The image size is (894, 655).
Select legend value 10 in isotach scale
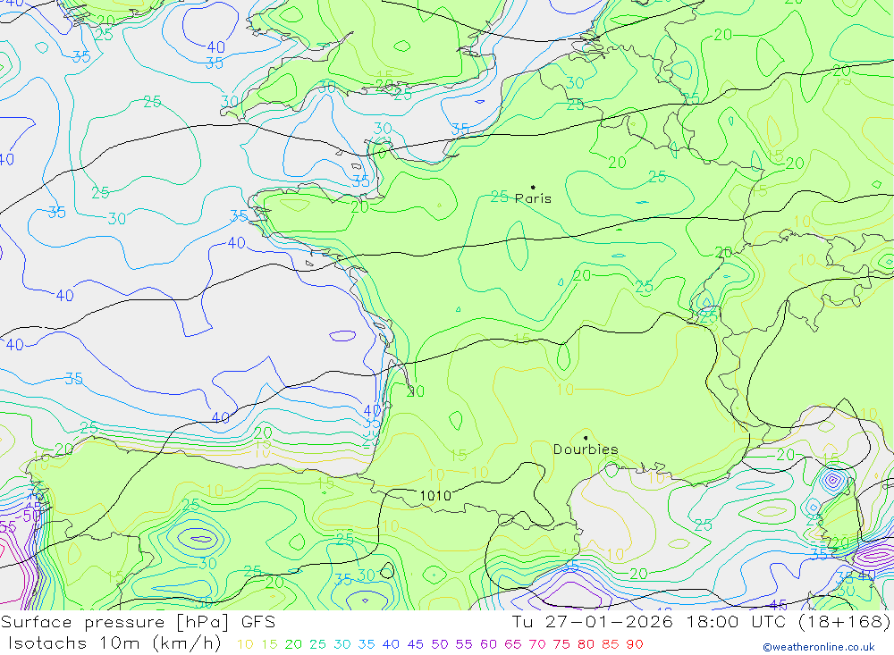pyautogui.click(x=245, y=644)
